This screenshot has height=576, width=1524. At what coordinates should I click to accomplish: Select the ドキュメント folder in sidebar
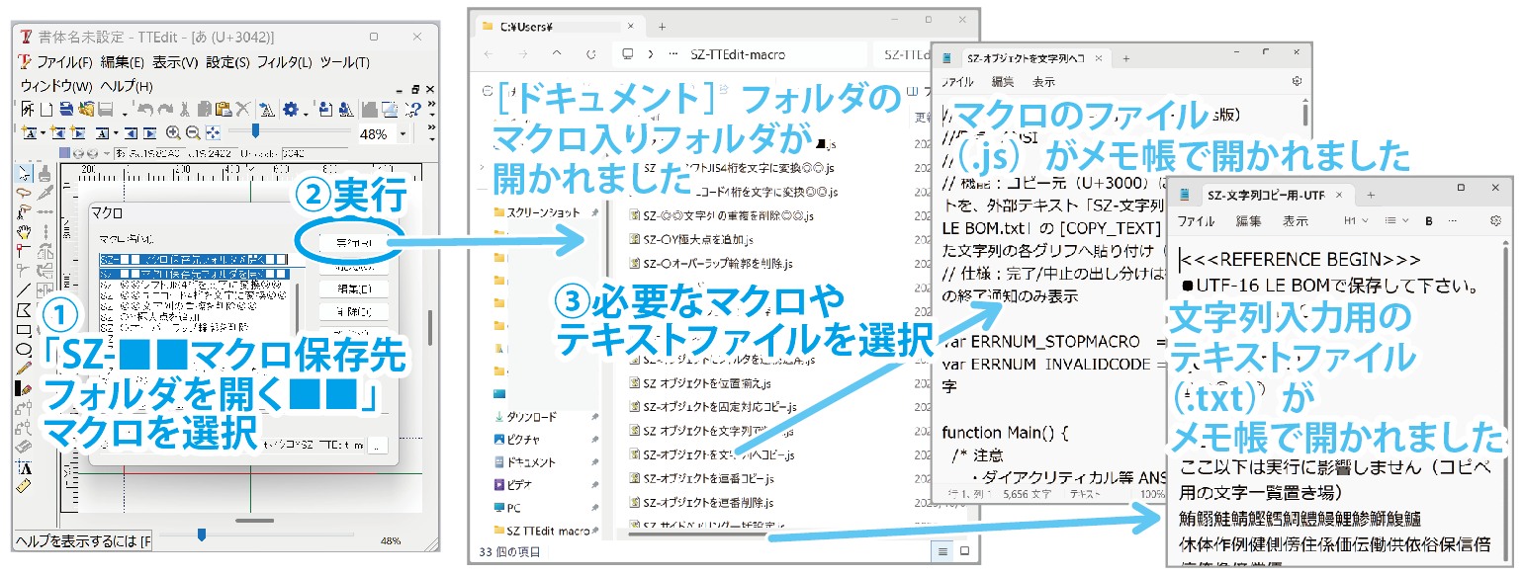(530, 462)
